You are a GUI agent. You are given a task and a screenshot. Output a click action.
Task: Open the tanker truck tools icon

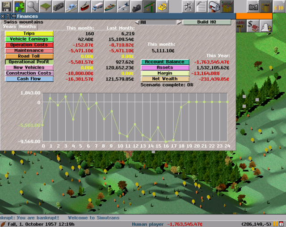point(97,6)
